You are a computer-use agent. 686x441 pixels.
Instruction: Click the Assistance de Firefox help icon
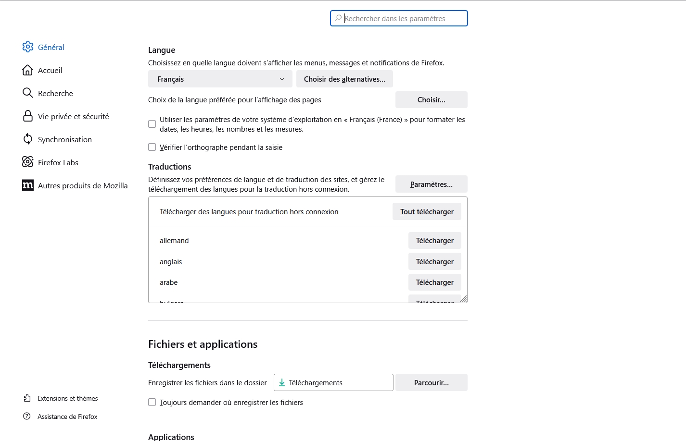(x=27, y=416)
